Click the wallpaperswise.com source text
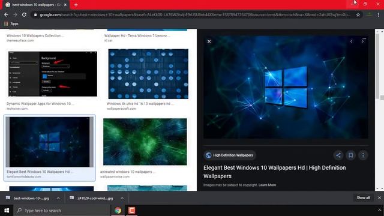This screenshot has width=384, height=216. pos(115,176)
